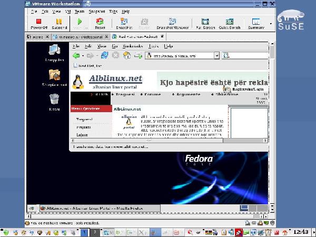The width and height of the screenshot is (316, 237).
Task: Expand the URL history dropdown
Action: click(x=216, y=56)
